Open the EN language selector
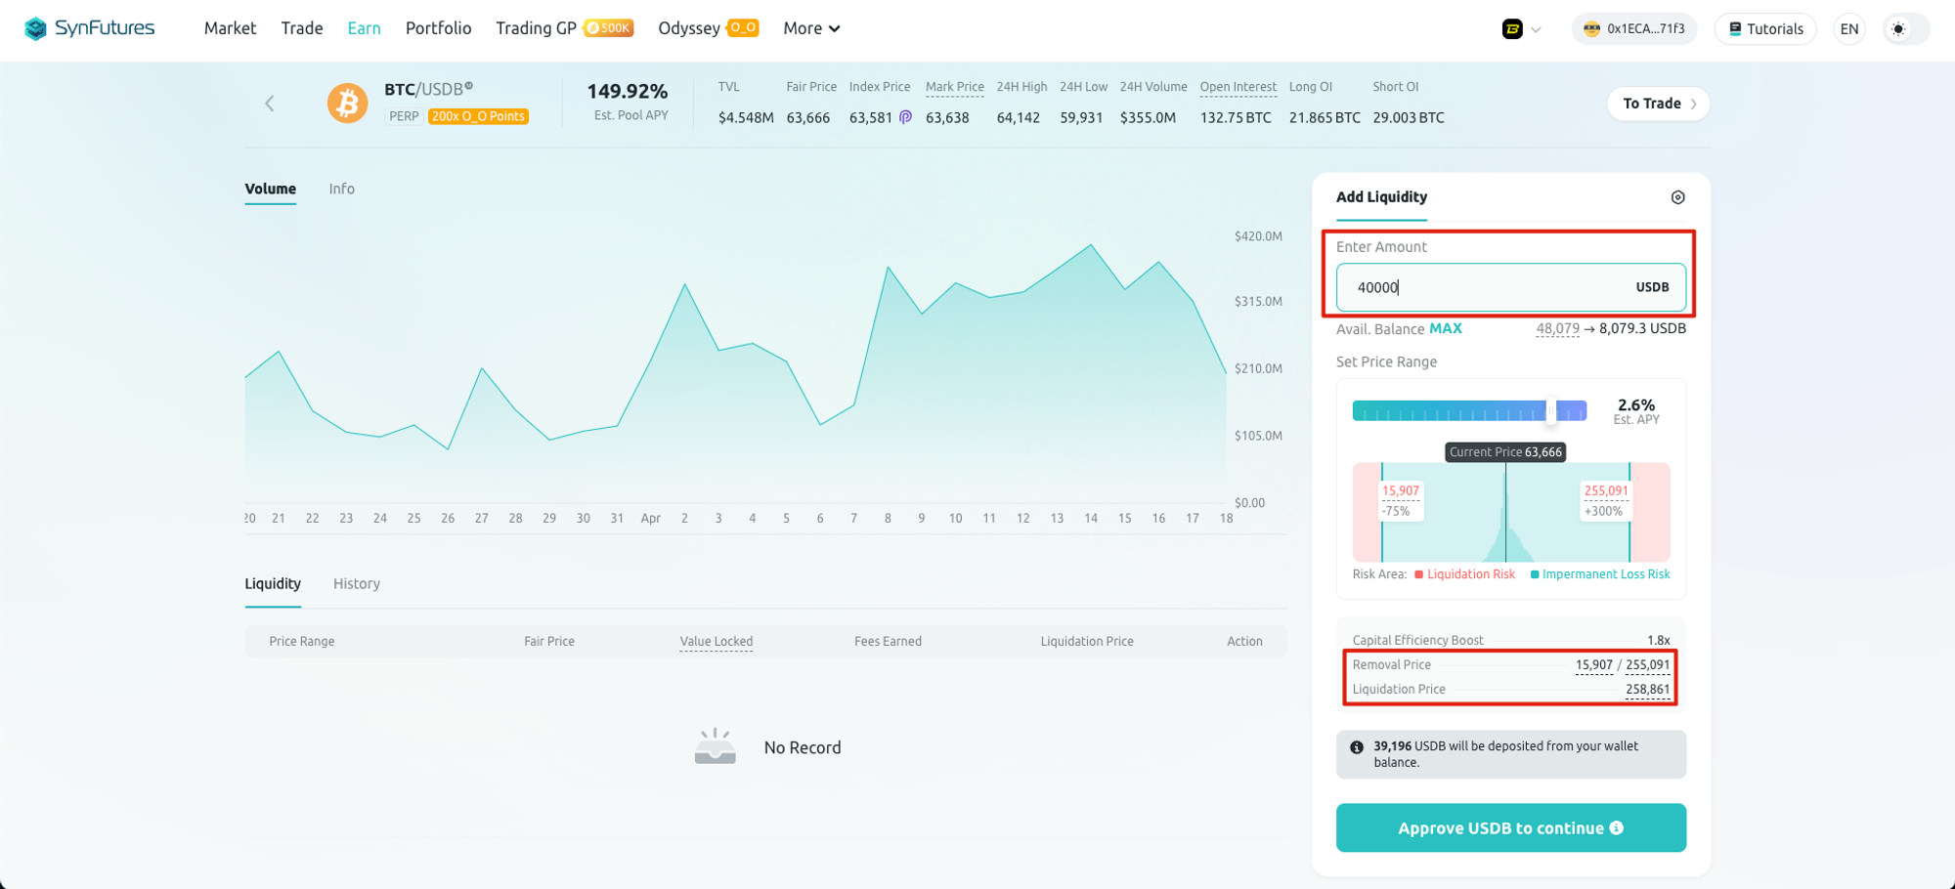 [1848, 28]
